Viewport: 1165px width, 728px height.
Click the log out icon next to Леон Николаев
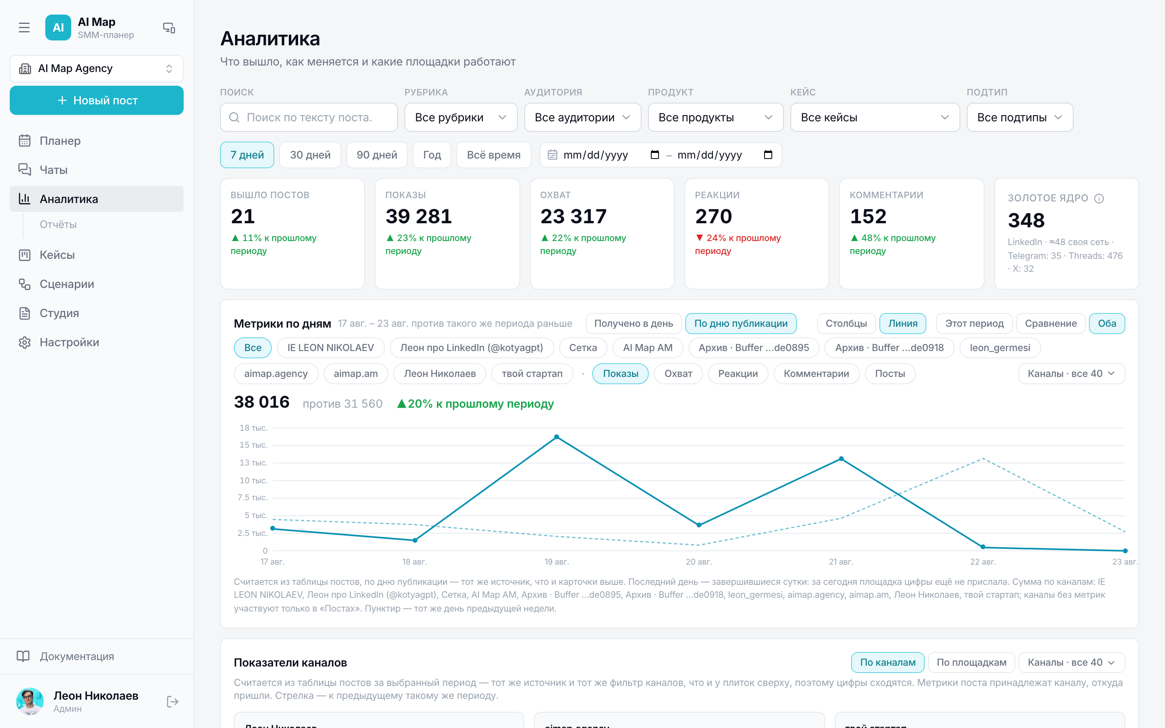tap(172, 702)
